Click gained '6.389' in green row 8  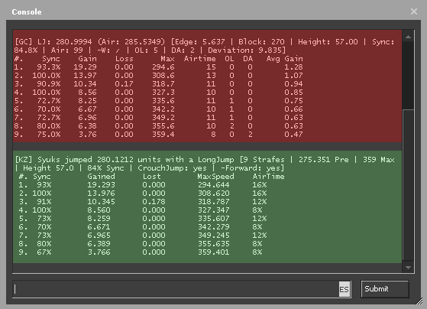click(x=99, y=244)
